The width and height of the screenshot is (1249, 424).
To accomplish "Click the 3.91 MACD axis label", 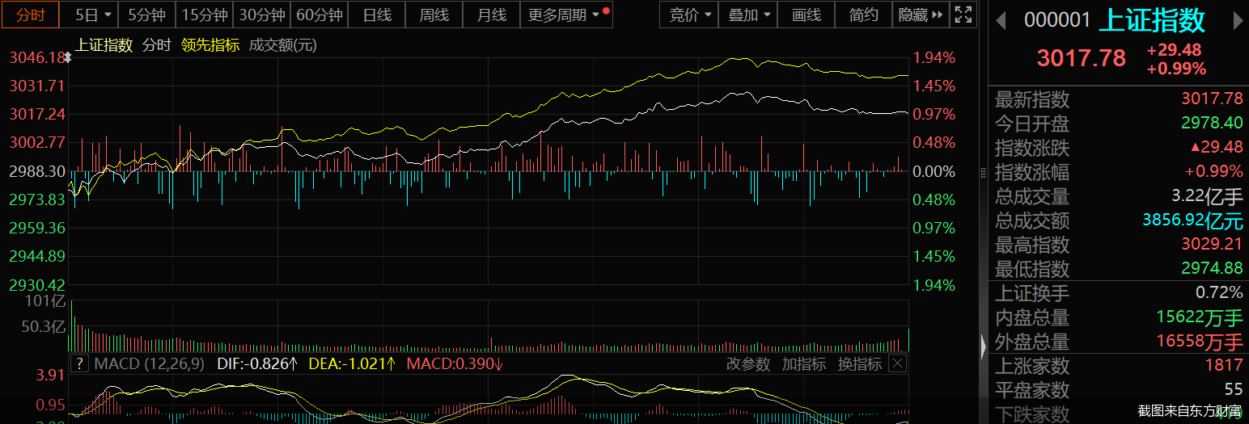I will point(50,375).
